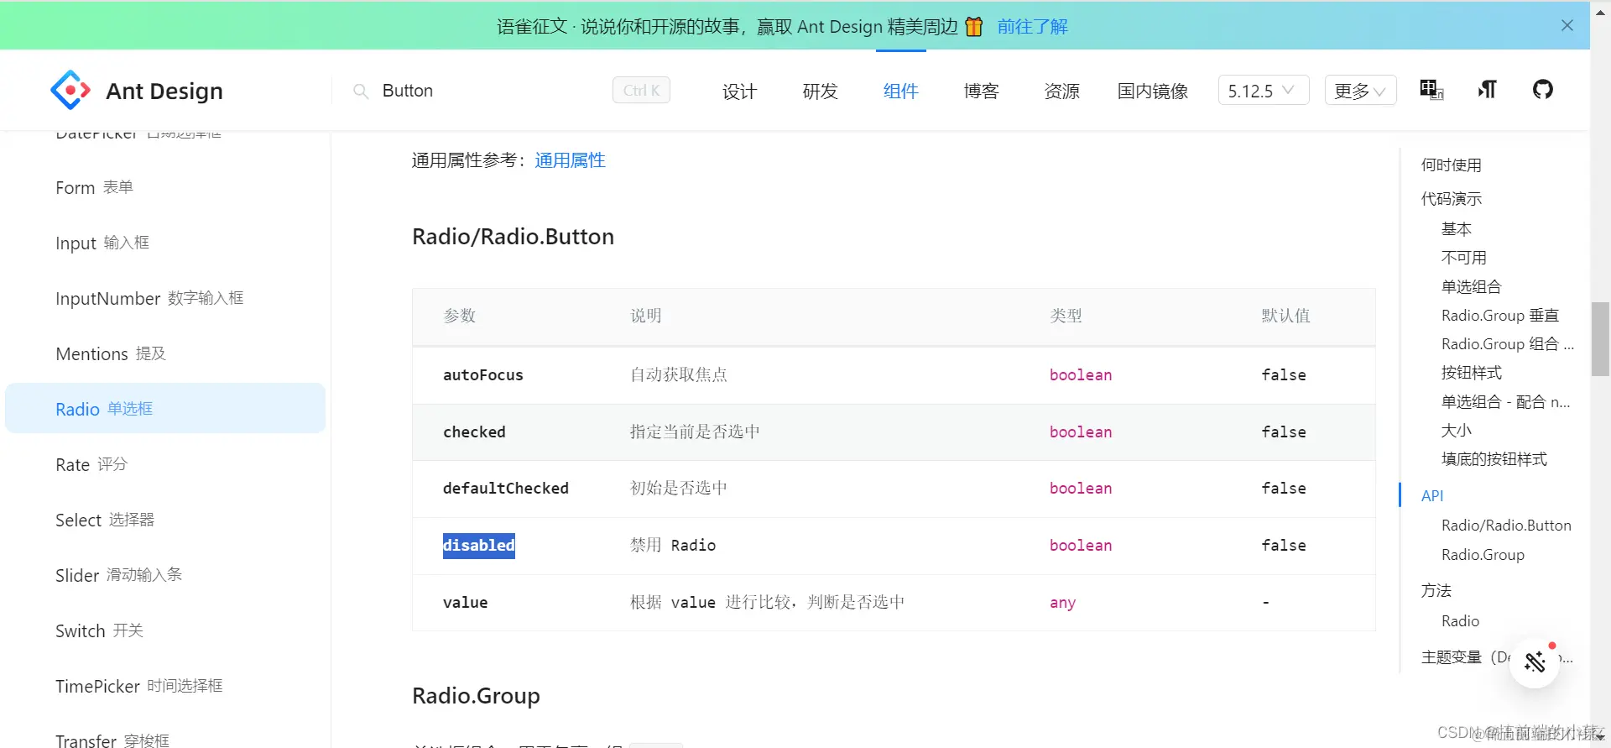The height and width of the screenshot is (748, 1611).
Task: Open the 设计 nav menu
Action: [x=739, y=91]
